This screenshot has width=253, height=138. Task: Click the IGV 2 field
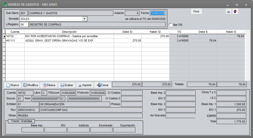(x=181, y=99)
